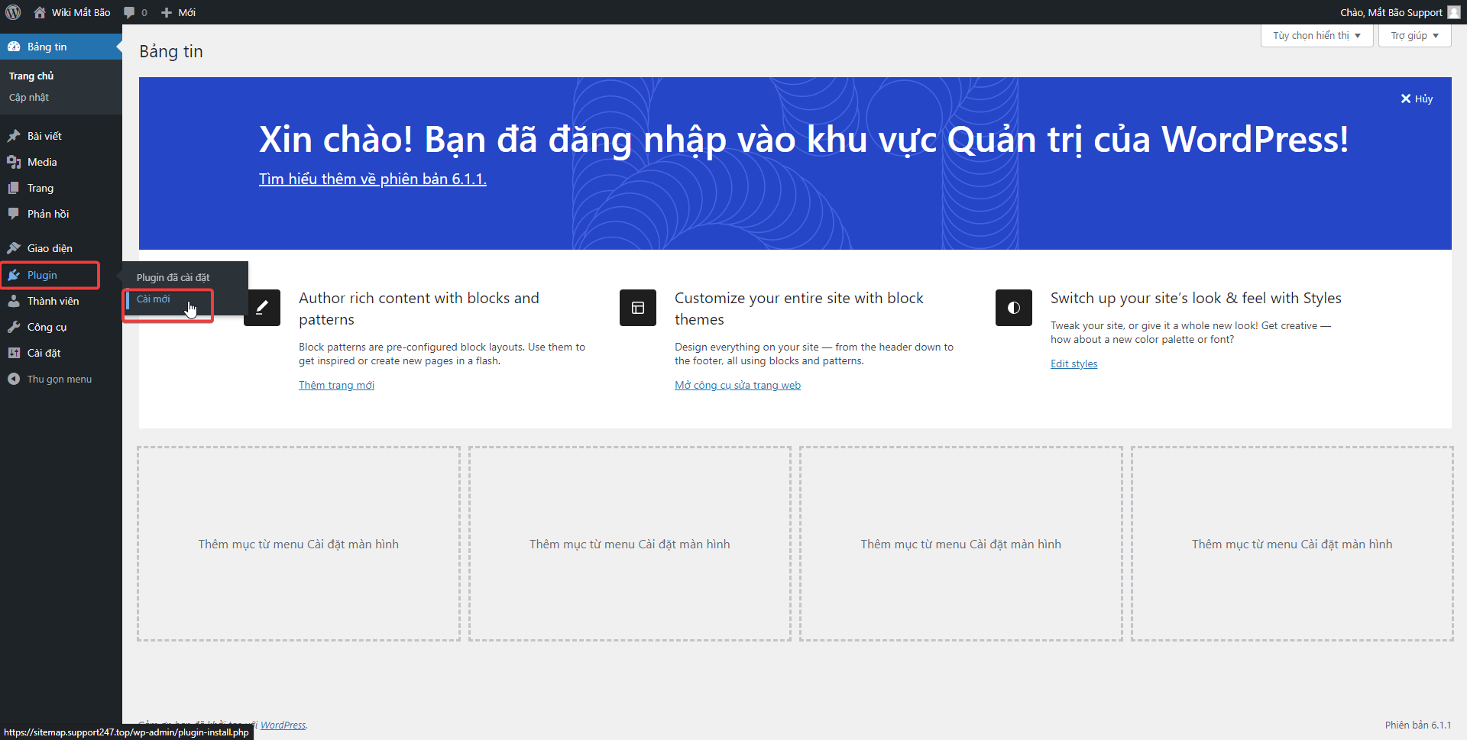Expand the Trợ giúp help dropdown
This screenshot has width=1467, height=740.
[1414, 35]
